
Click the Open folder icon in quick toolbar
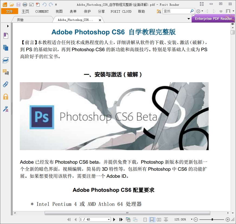(x=12, y=5)
